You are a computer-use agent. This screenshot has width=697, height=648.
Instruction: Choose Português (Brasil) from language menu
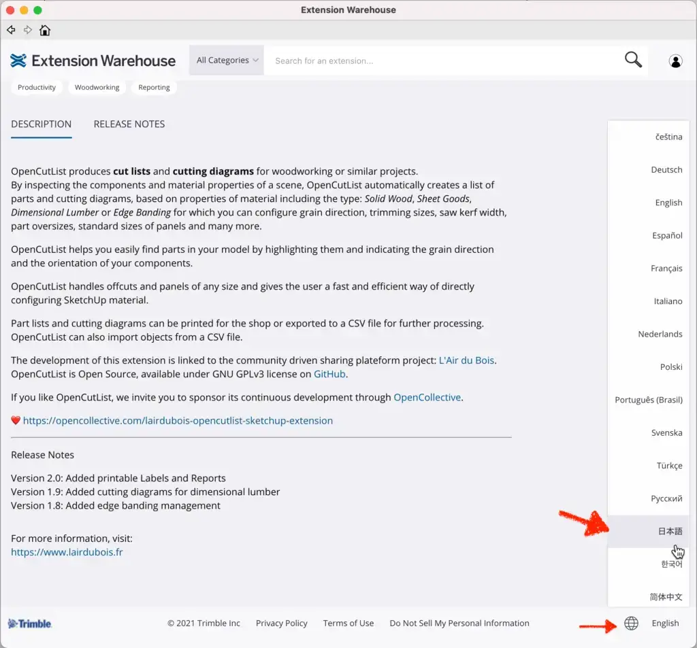pos(649,400)
